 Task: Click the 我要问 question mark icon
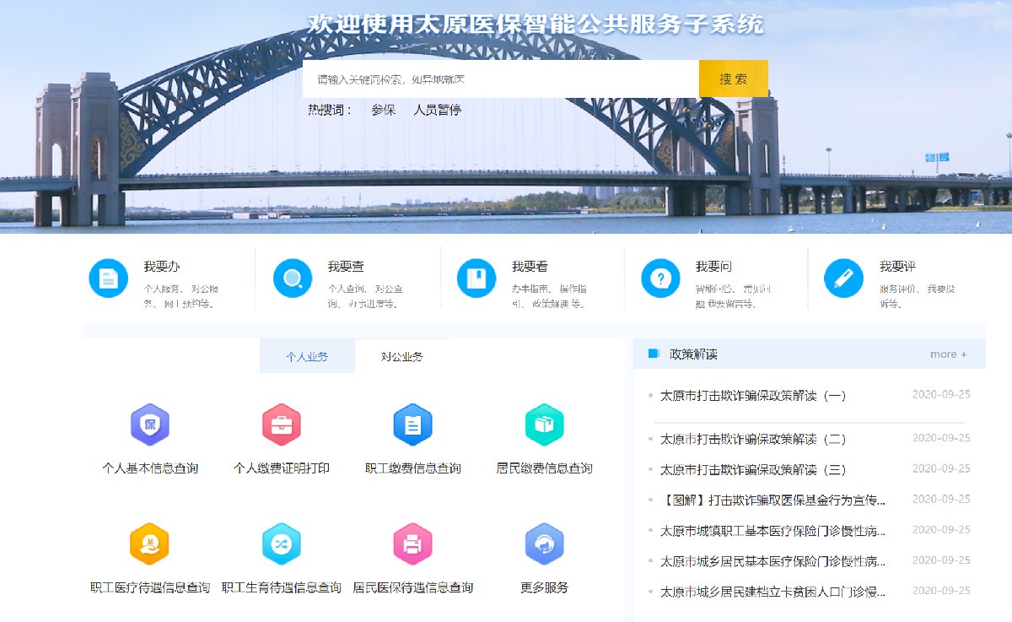tap(660, 279)
